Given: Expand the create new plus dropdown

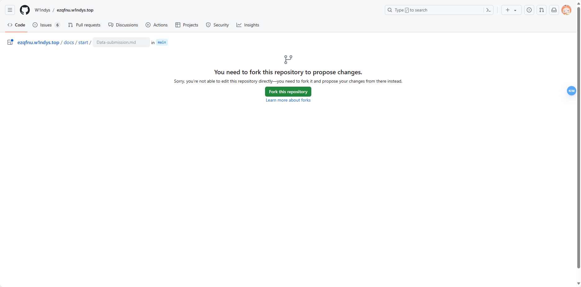Looking at the screenshot, I should [x=511, y=10].
